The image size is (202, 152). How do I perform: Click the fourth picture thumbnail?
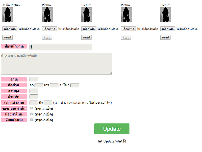[126, 15]
